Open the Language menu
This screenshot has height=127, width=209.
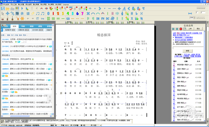pyautogui.click(x=66, y=4)
